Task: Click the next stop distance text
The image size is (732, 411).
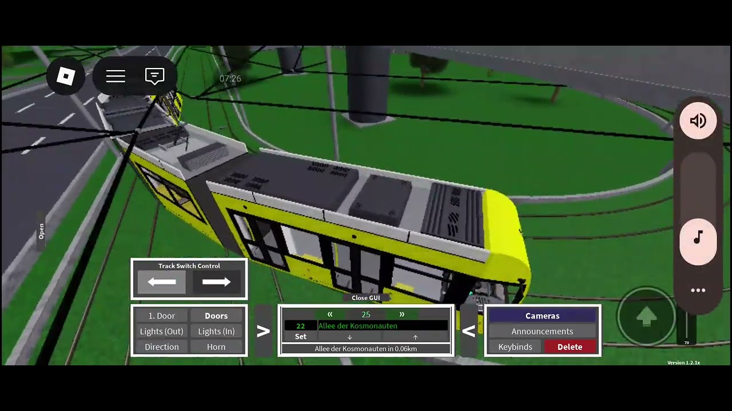Action: tap(366, 349)
